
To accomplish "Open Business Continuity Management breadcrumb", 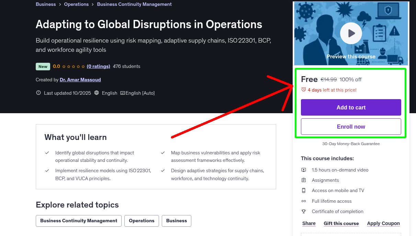I will [134, 4].
